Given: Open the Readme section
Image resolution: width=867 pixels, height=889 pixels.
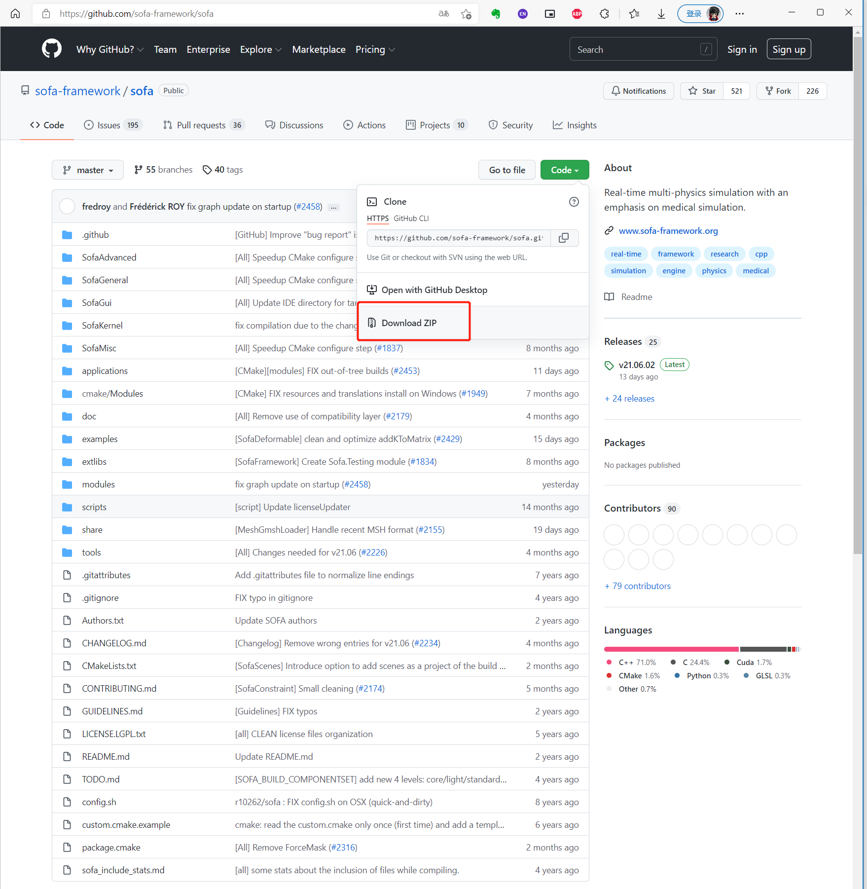Looking at the screenshot, I should click(628, 296).
